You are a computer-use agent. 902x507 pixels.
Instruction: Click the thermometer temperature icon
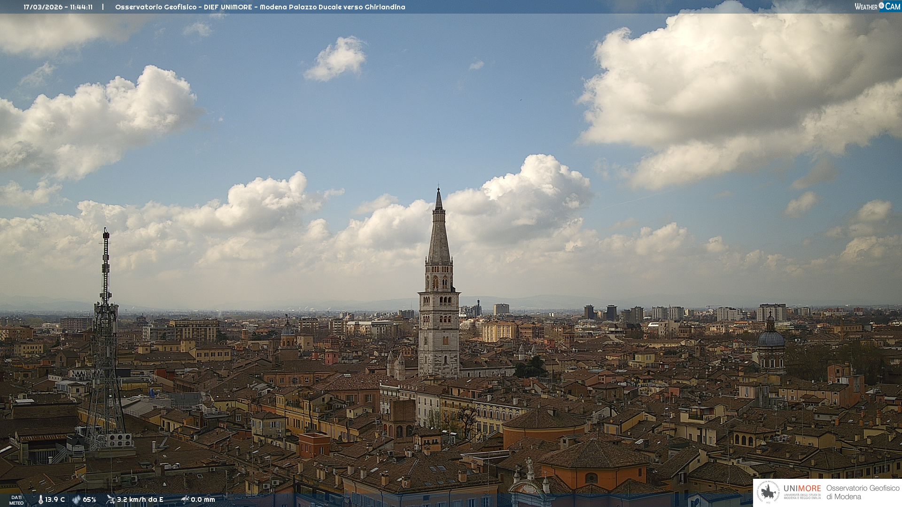pyautogui.click(x=40, y=499)
